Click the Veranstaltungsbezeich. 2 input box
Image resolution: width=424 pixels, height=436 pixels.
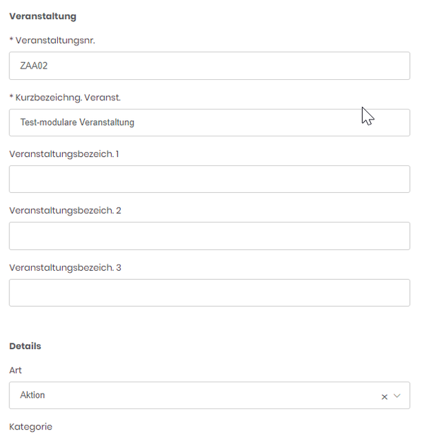point(209,236)
